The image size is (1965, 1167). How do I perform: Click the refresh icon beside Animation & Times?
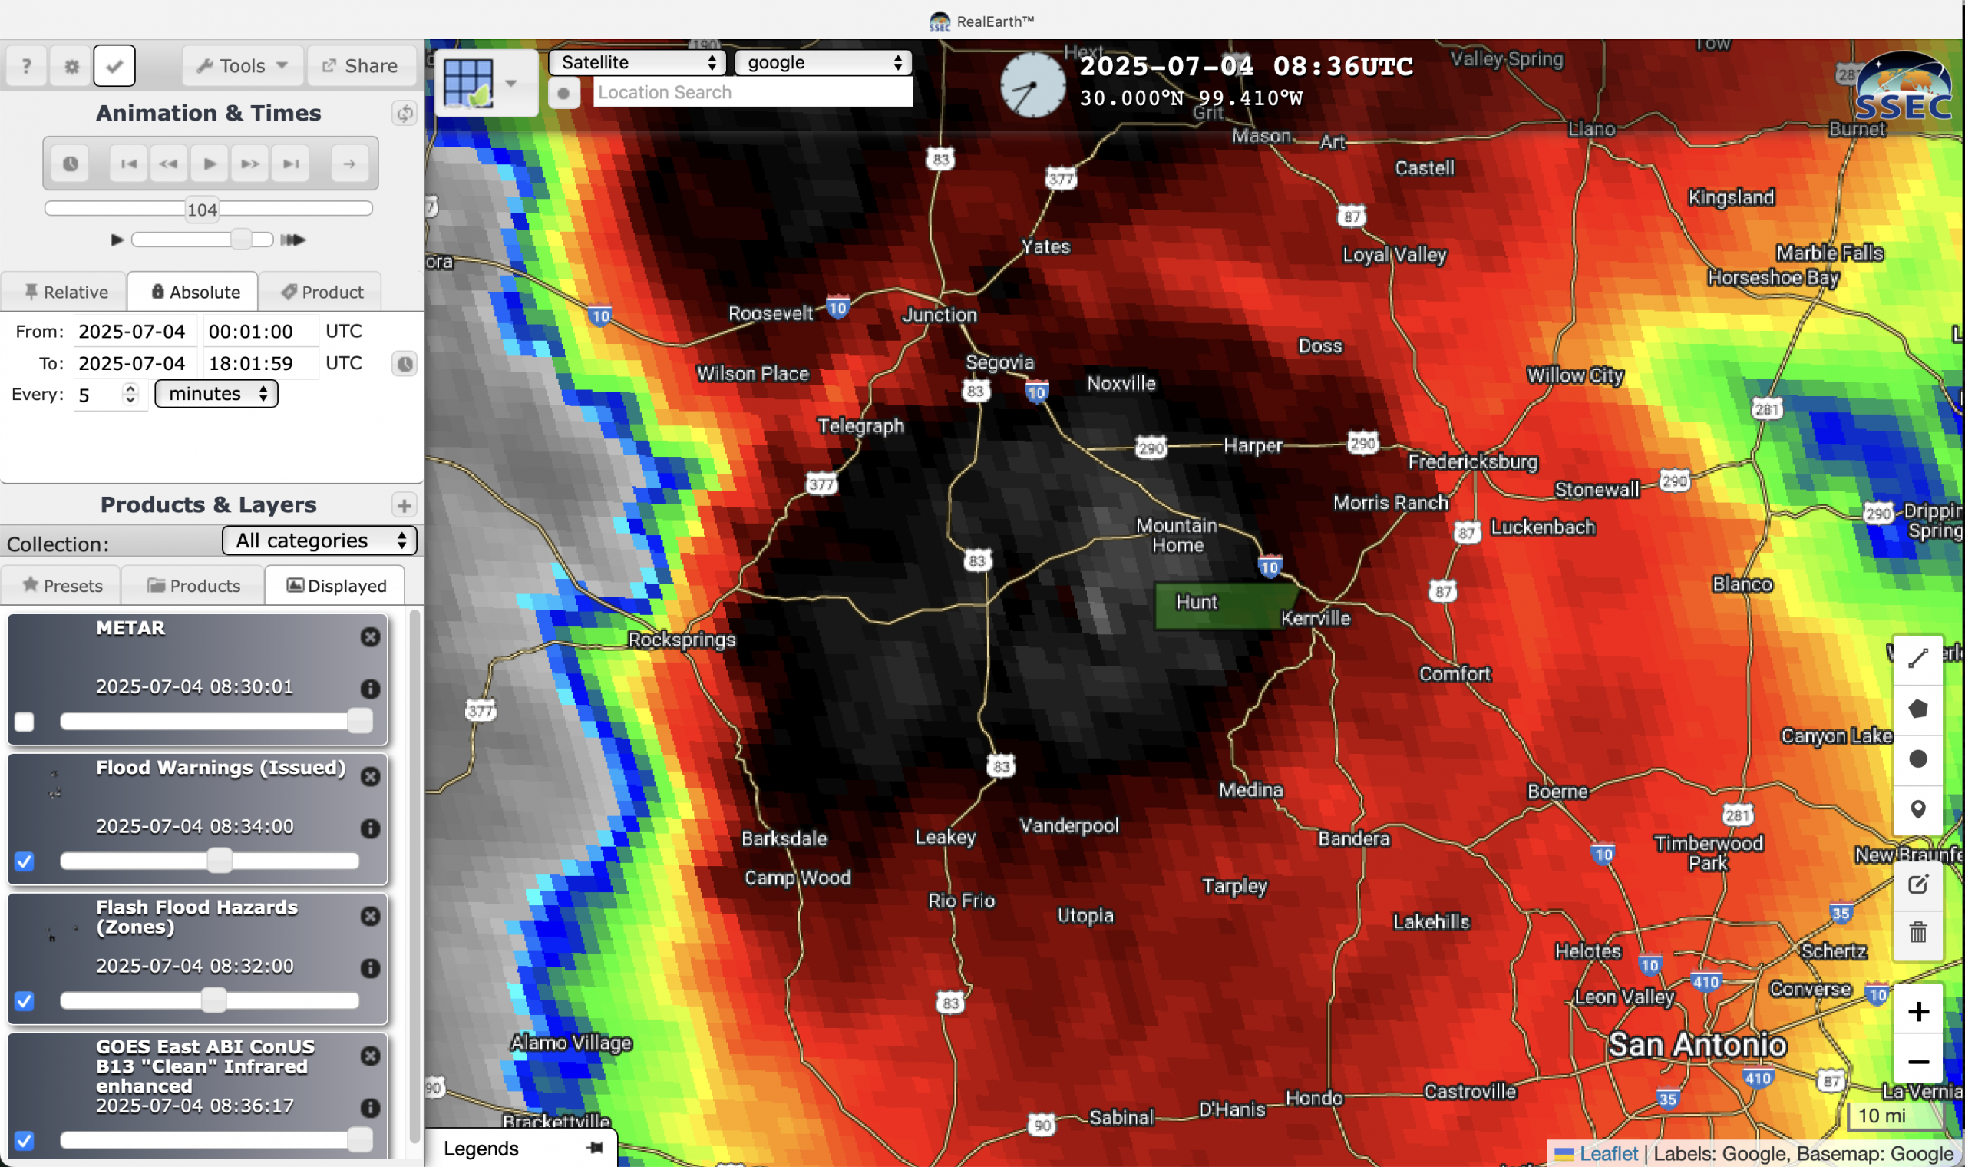tap(404, 113)
